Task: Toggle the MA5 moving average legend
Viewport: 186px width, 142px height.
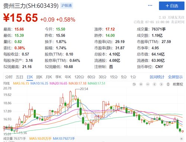Action: pos(21,83)
